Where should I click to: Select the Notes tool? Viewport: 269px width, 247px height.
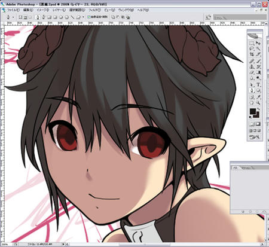[252, 97]
